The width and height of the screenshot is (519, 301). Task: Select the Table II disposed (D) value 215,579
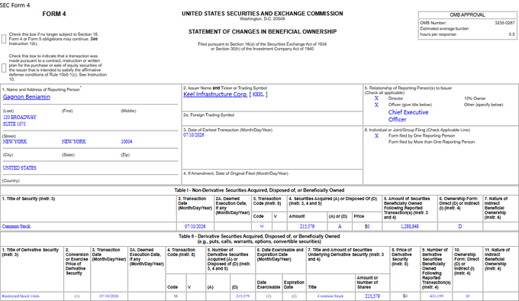(243, 296)
